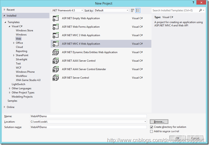Expand the Office tree node

(14, 43)
